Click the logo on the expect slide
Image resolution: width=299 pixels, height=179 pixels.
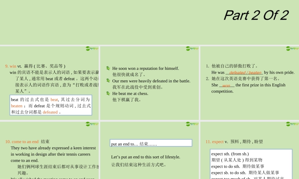[292, 124]
